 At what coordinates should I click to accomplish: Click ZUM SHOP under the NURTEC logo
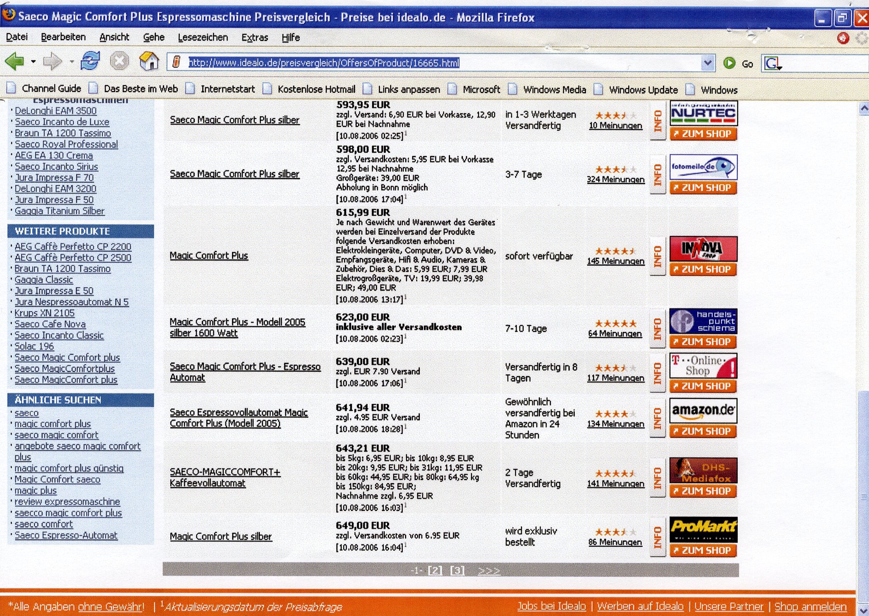tap(703, 134)
